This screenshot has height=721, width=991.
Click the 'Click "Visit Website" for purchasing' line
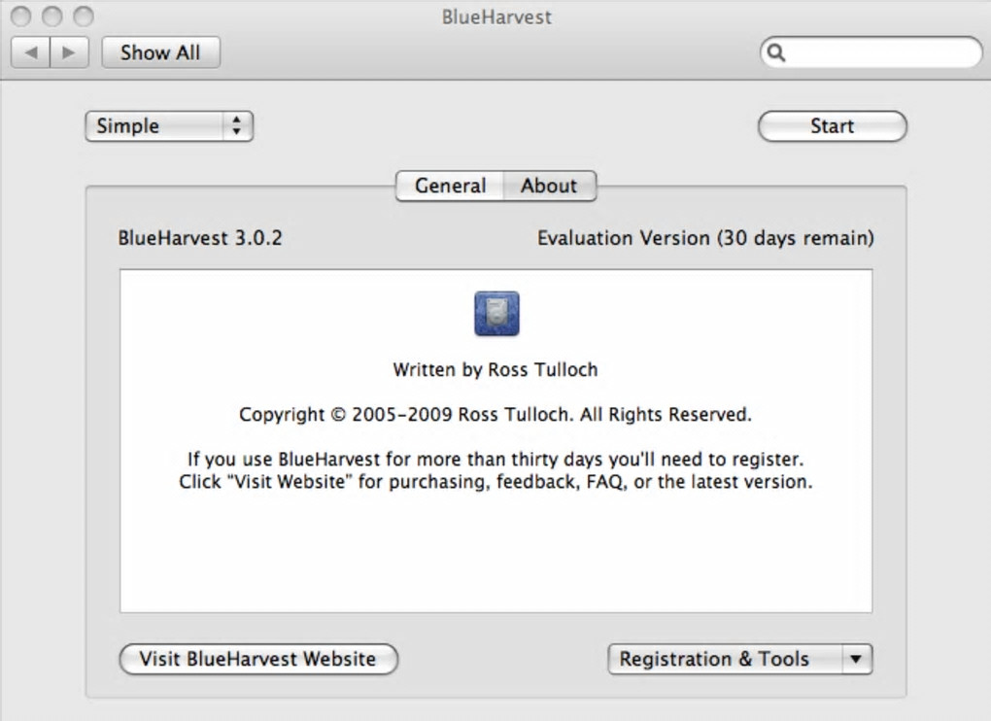pyautogui.click(x=495, y=482)
